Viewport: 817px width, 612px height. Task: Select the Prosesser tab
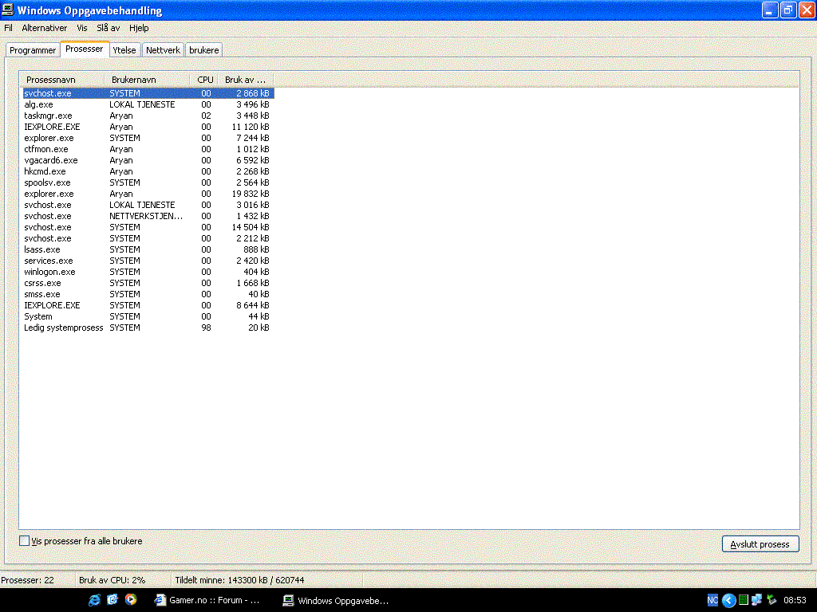click(x=85, y=49)
